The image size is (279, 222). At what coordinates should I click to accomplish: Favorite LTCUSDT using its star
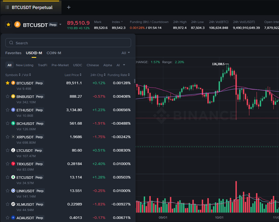(x=8, y=150)
